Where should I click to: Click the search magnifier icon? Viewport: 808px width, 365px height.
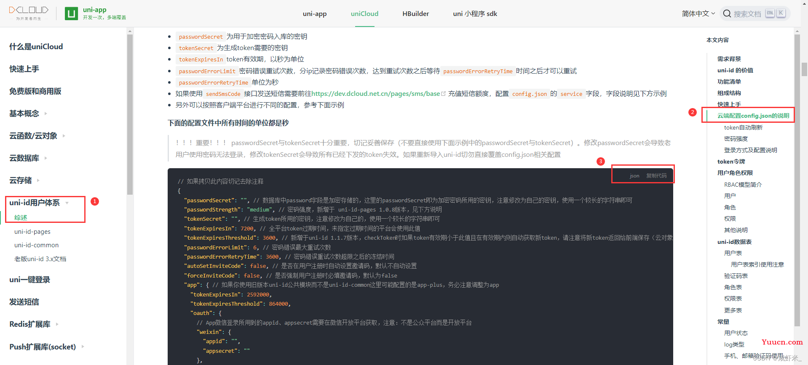tap(727, 13)
